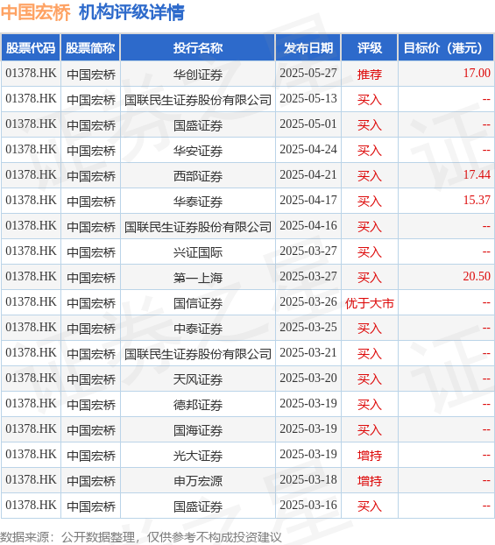Click the 20.50 target price for 第一上海
Viewport: 495px width, 545px height.
pos(477,276)
